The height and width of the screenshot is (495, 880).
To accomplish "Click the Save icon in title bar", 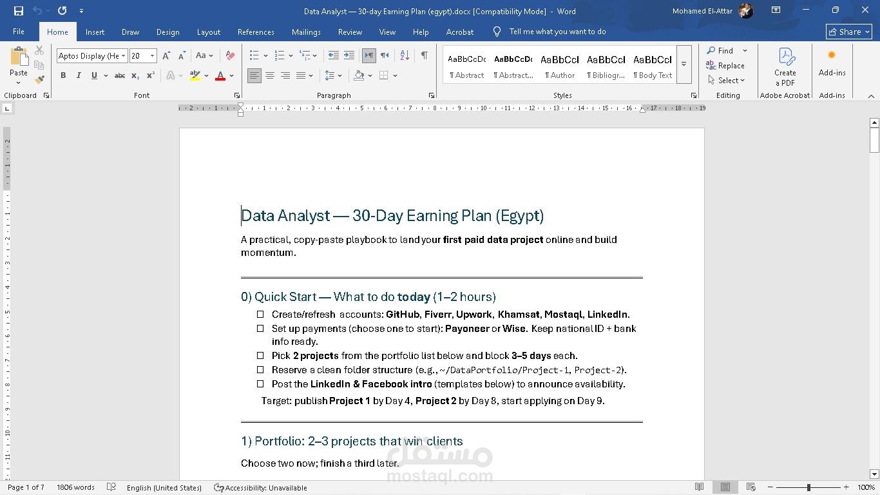I will coord(19,11).
